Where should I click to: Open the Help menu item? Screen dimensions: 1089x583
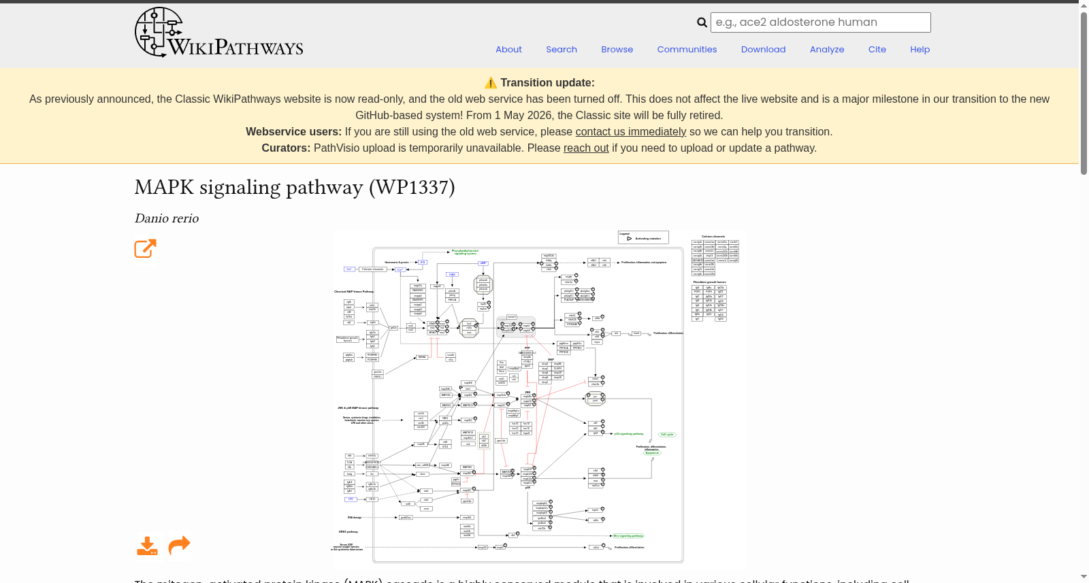[x=920, y=50]
